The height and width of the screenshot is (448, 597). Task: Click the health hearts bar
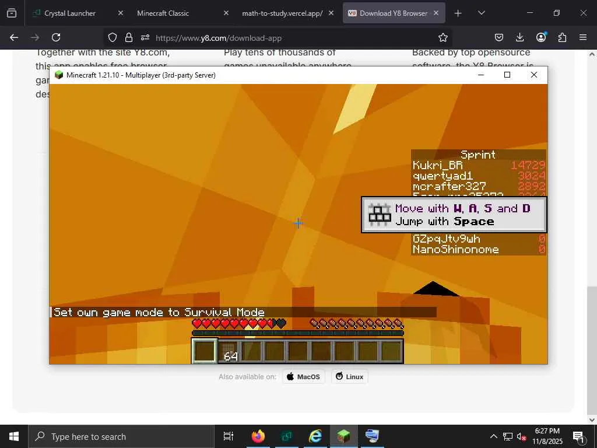tap(238, 324)
